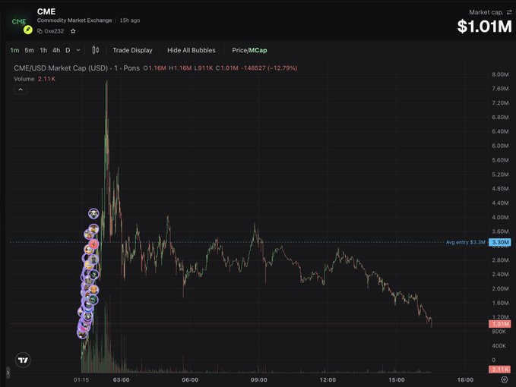Image resolution: width=516 pixels, height=387 pixels.
Task: Click the 09:00 time axis label
Action: [258, 379]
